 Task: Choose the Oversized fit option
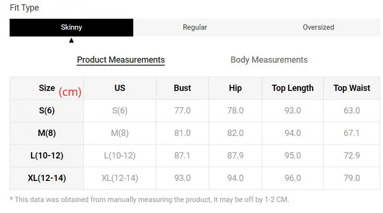(x=318, y=27)
